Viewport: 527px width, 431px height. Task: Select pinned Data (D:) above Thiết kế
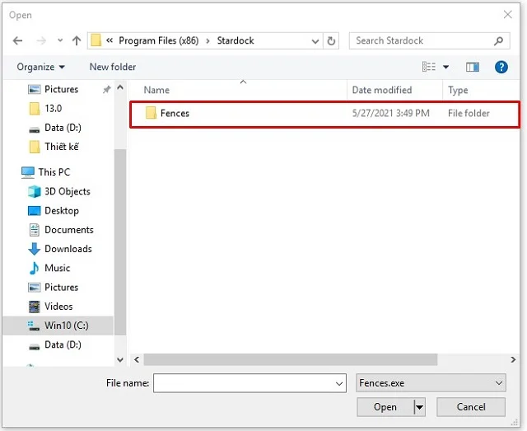click(55, 128)
